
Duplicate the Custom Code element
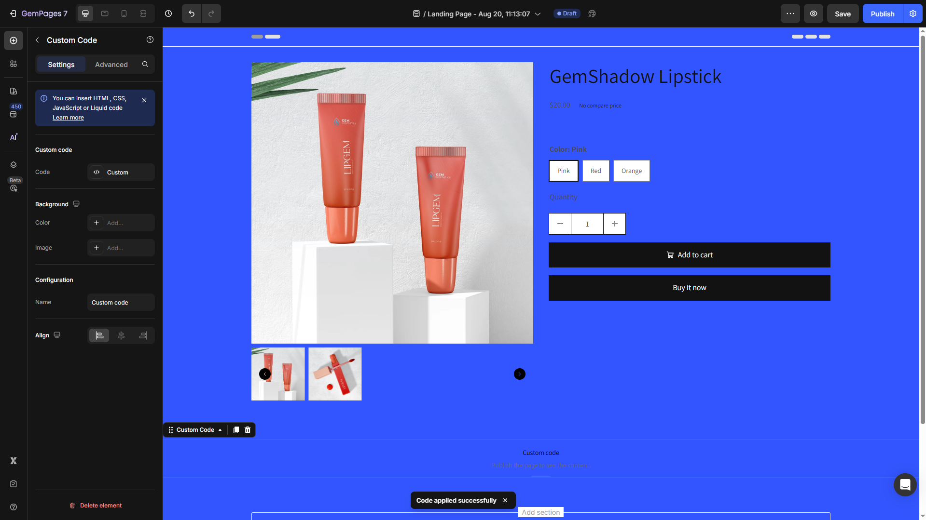[x=236, y=430]
